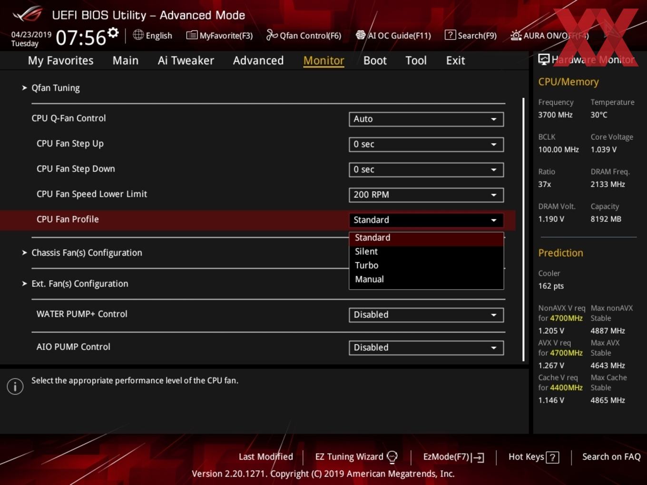The width and height of the screenshot is (647, 485).
Task: Click the CPU/Memory section heading
Action: point(569,82)
